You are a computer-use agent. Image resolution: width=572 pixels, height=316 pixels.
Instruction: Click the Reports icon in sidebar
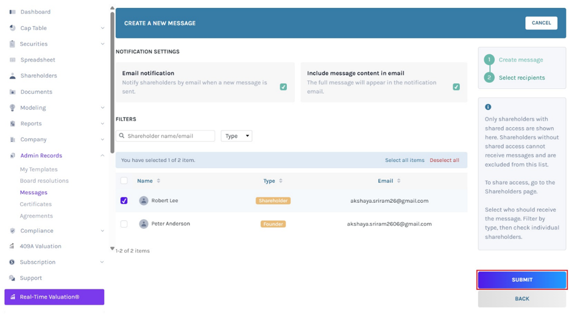[12, 124]
